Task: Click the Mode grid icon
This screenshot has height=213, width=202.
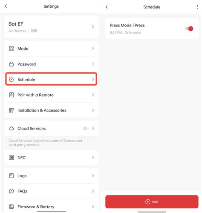Action: pos(12,49)
